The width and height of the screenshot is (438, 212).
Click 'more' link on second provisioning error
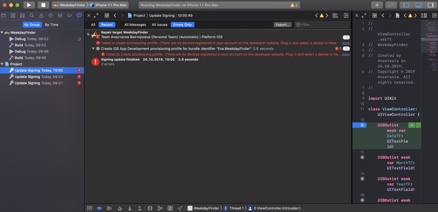346,54
